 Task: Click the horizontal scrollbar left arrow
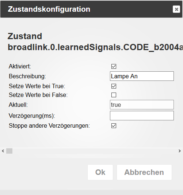[x=3, y=151]
